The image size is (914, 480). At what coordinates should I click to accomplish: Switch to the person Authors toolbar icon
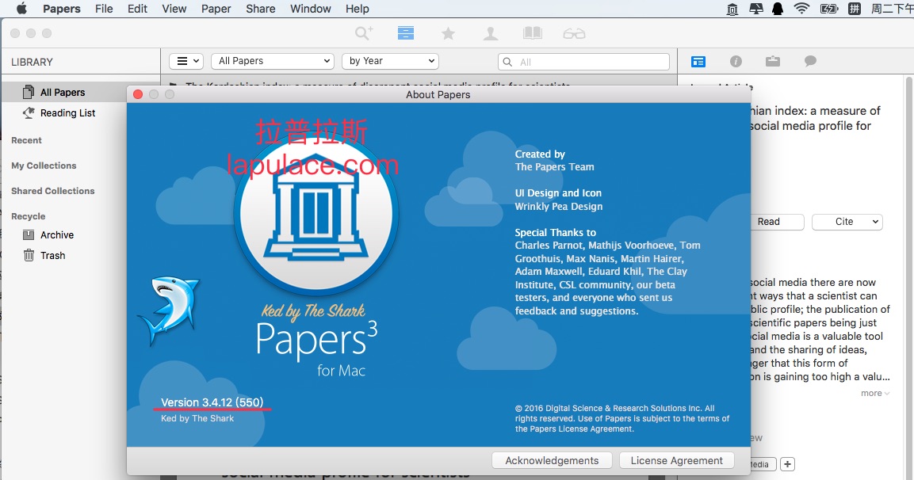click(x=490, y=34)
